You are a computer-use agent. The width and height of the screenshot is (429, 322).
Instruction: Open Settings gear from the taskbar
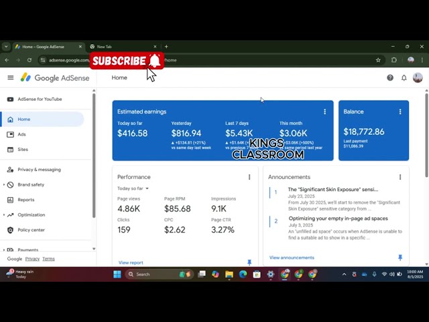271,274
